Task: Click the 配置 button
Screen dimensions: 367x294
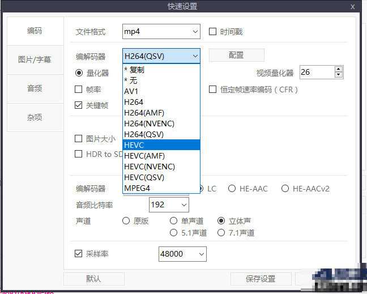Action: point(236,56)
